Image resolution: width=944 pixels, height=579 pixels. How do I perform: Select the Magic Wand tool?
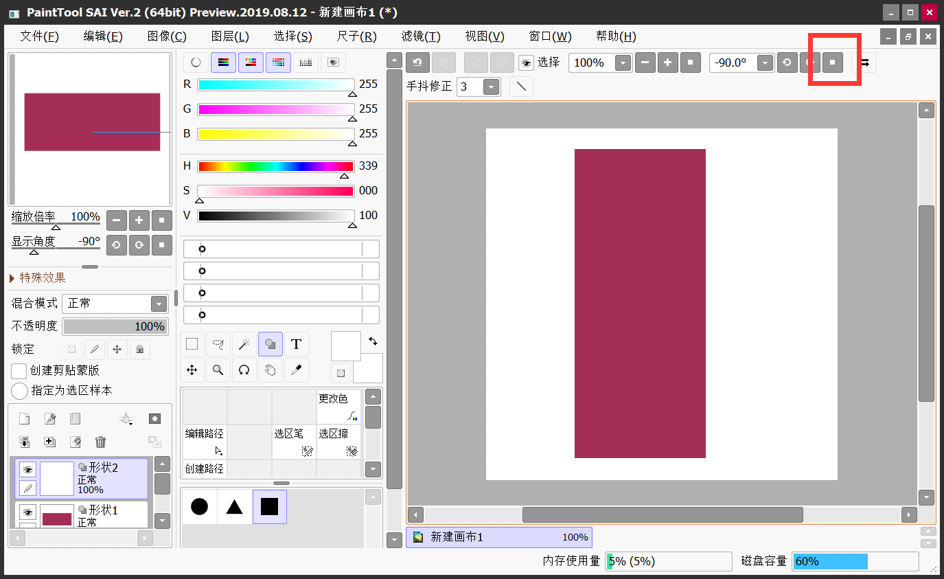tap(244, 344)
